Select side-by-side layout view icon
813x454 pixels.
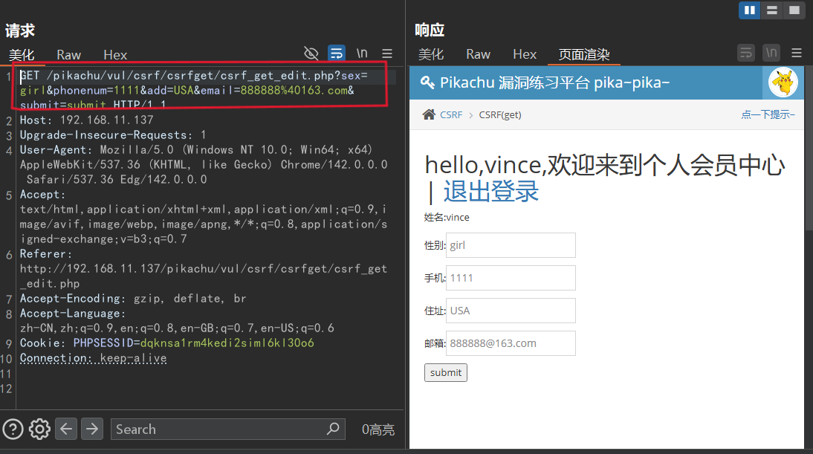point(750,10)
